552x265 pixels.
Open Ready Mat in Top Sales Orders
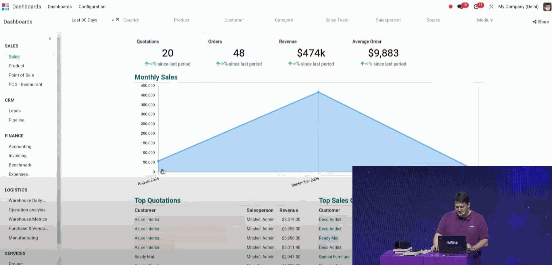pos(329,238)
